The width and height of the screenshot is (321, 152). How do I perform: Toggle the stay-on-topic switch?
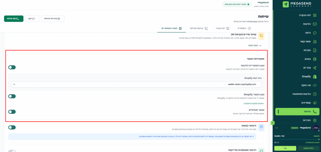(12, 127)
